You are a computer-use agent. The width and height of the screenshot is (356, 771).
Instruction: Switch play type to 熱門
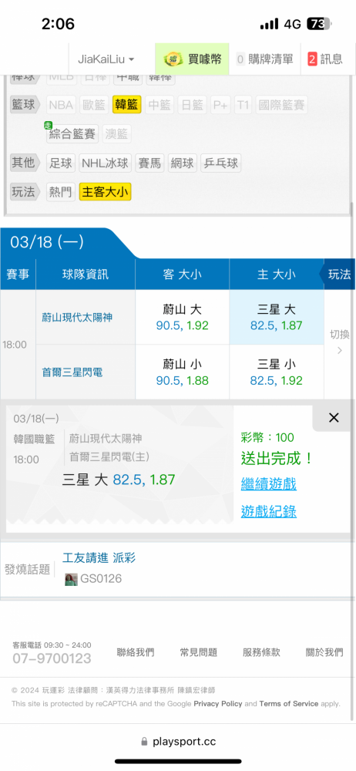tap(61, 192)
